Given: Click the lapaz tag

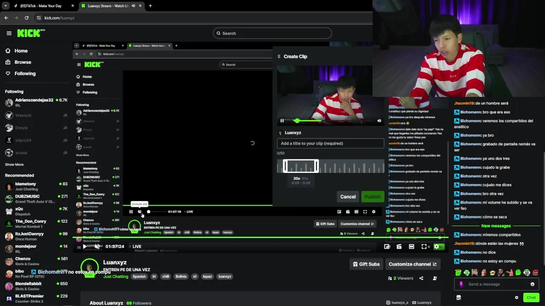Looking at the screenshot, I should tap(207, 277).
